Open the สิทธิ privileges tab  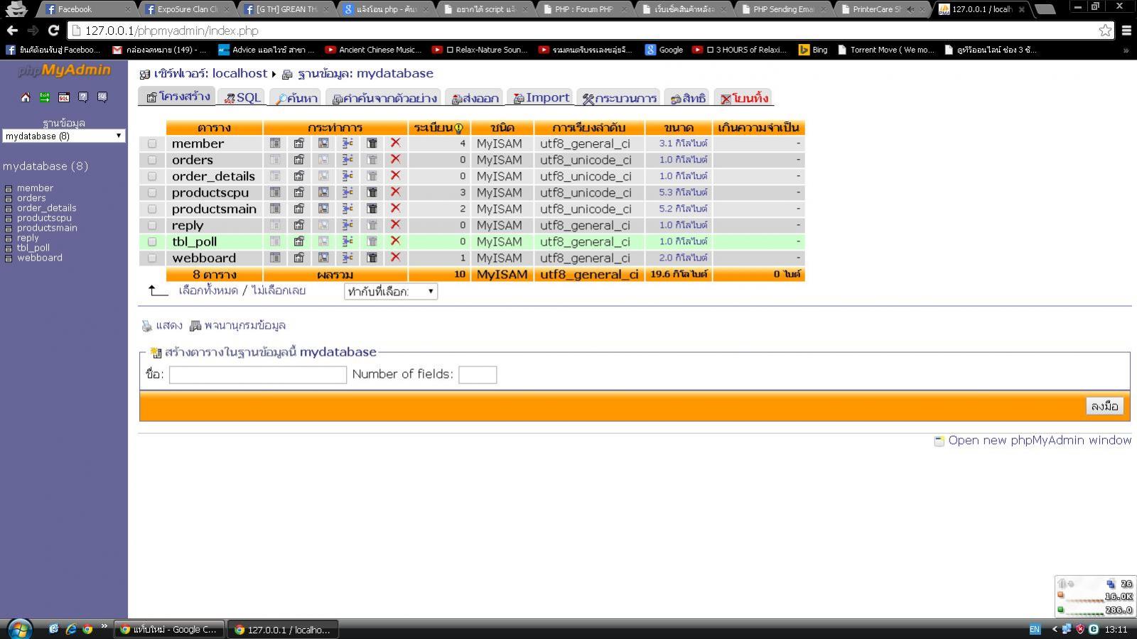(x=688, y=98)
